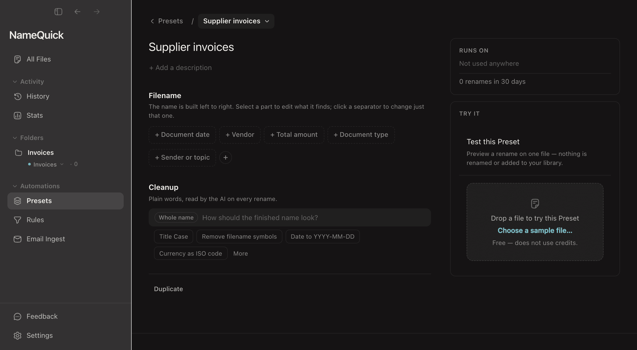The image size is (637, 350).
Task: Click Choose a sample file link
Action: (x=535, y=230)
